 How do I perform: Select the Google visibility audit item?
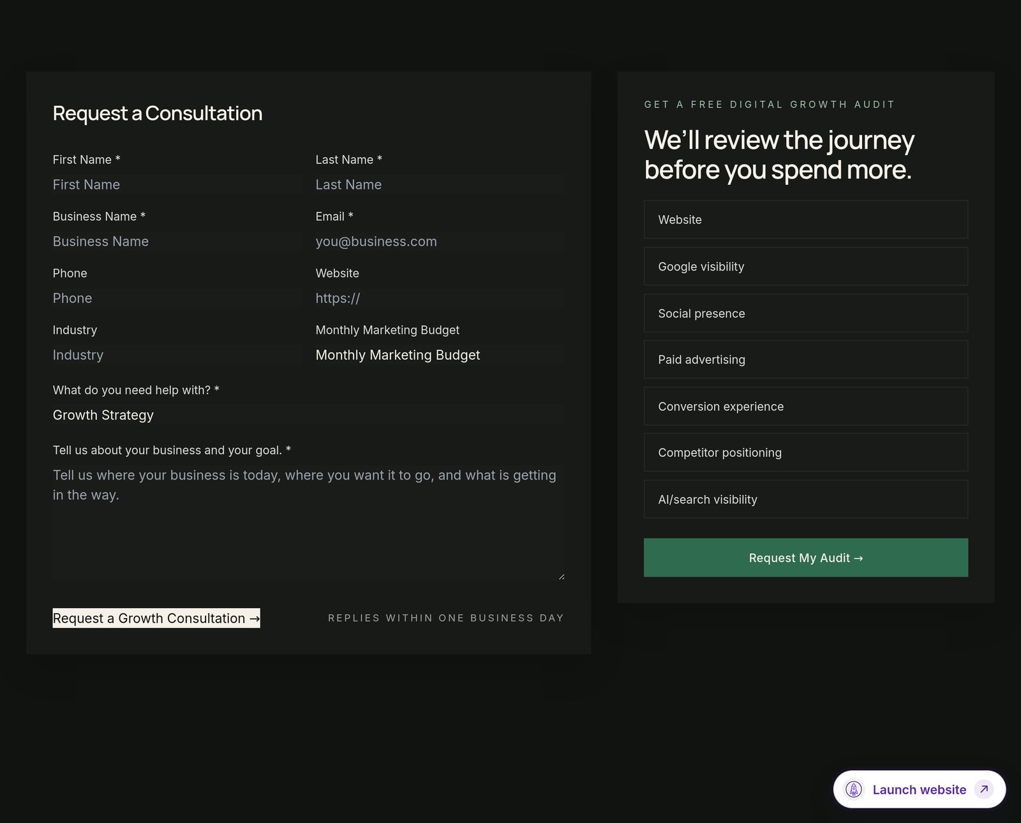tap(806, 267)
